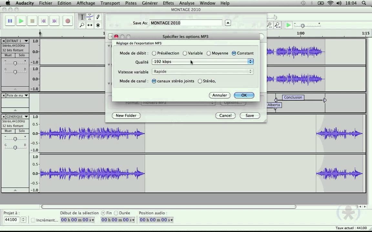Viewport: 372px width, 232px height.
Task: Select the Selection (I-beam) tool
Action: pyautogui.click(x=82, y=17)
